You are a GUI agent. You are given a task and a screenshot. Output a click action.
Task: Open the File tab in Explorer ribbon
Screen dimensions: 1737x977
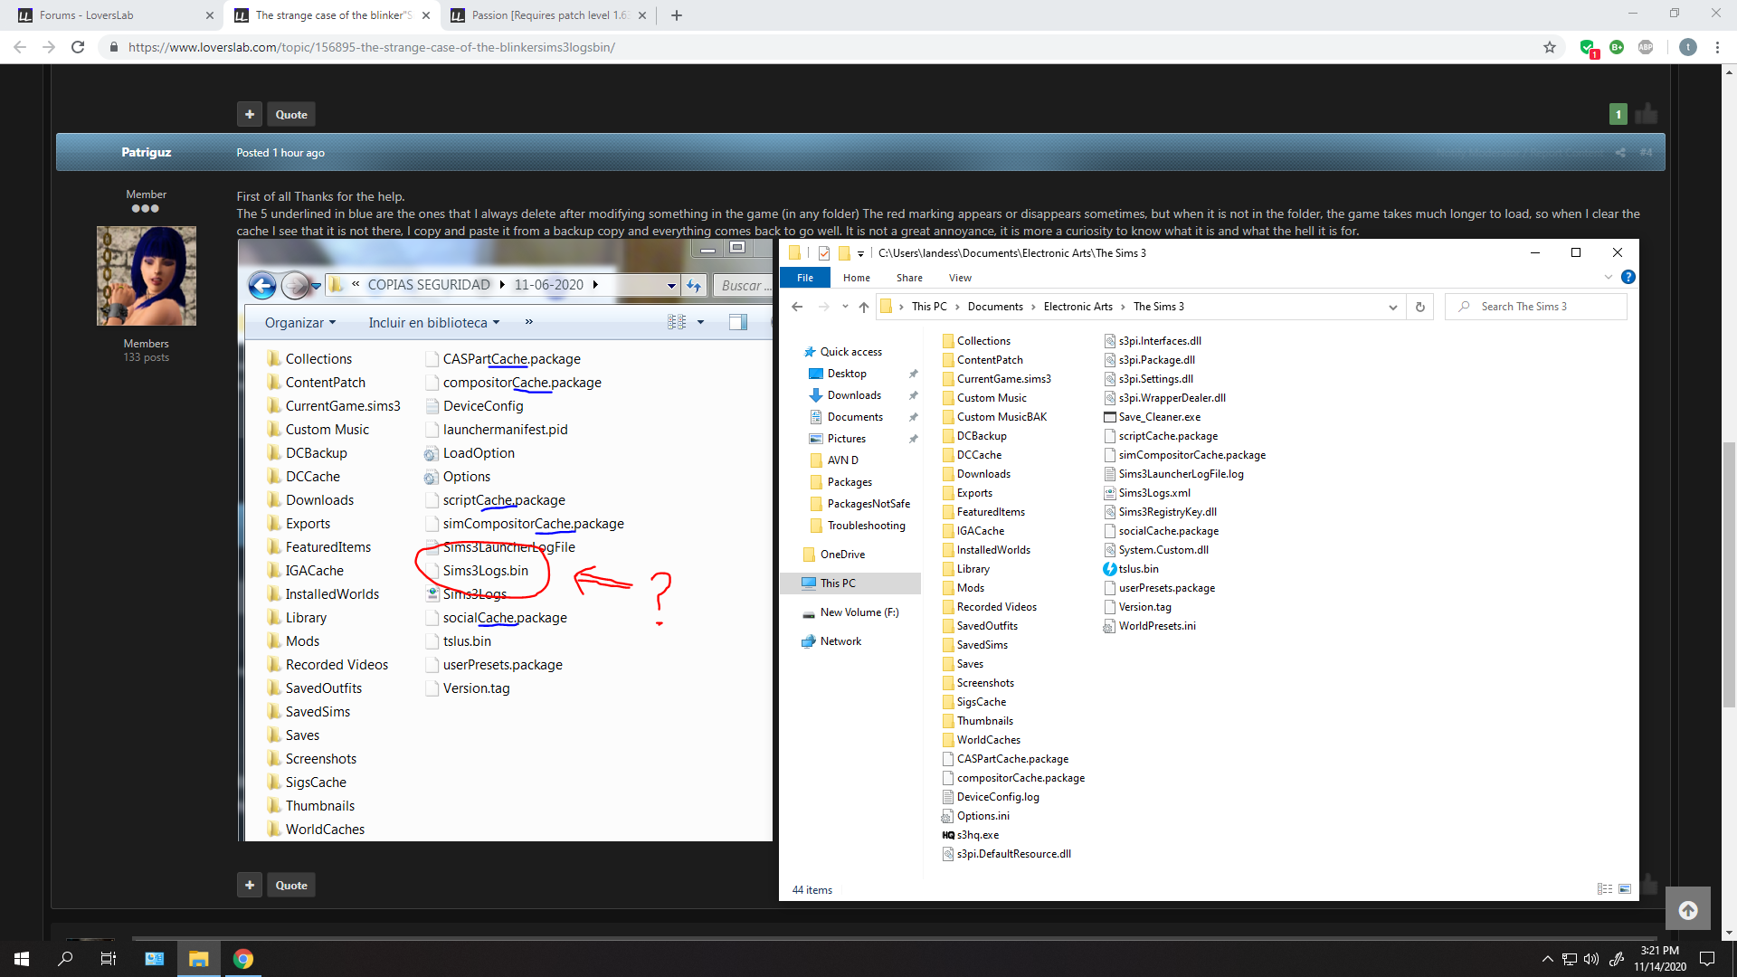click(805, 278)
